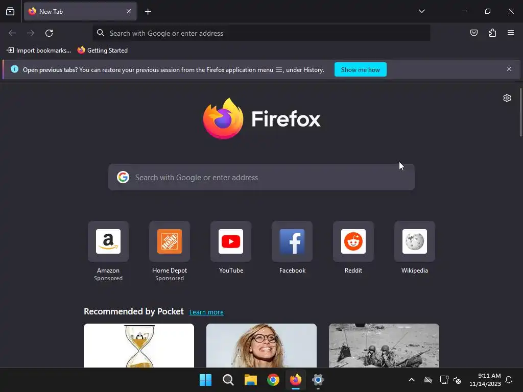Click the OneDrive cloud tray icon
This screenshot has height=392, width=523.
point(428,380)
